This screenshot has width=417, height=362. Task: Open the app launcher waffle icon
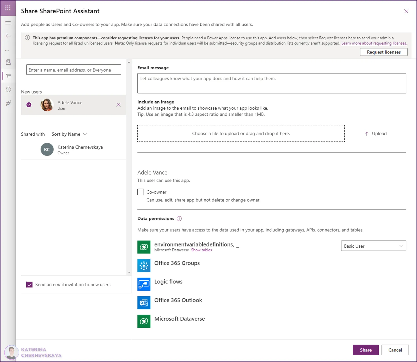[8, 8]
